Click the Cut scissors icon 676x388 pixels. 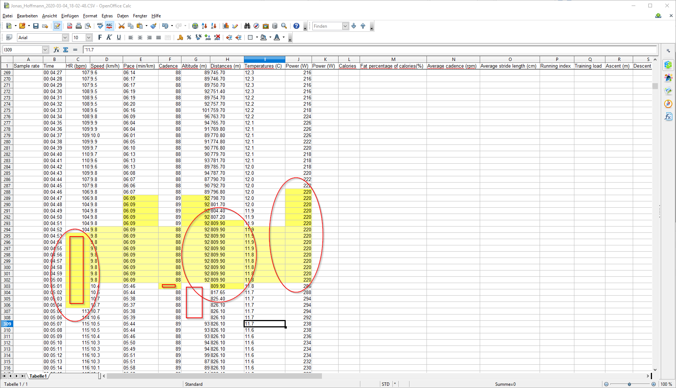point(121,26)
